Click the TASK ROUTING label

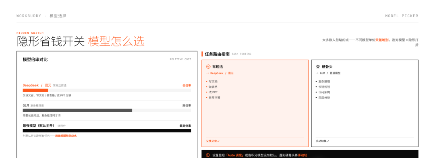241,54
